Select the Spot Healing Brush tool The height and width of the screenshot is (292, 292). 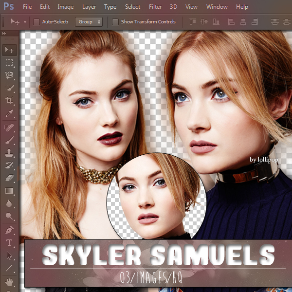tap(9, 128)
